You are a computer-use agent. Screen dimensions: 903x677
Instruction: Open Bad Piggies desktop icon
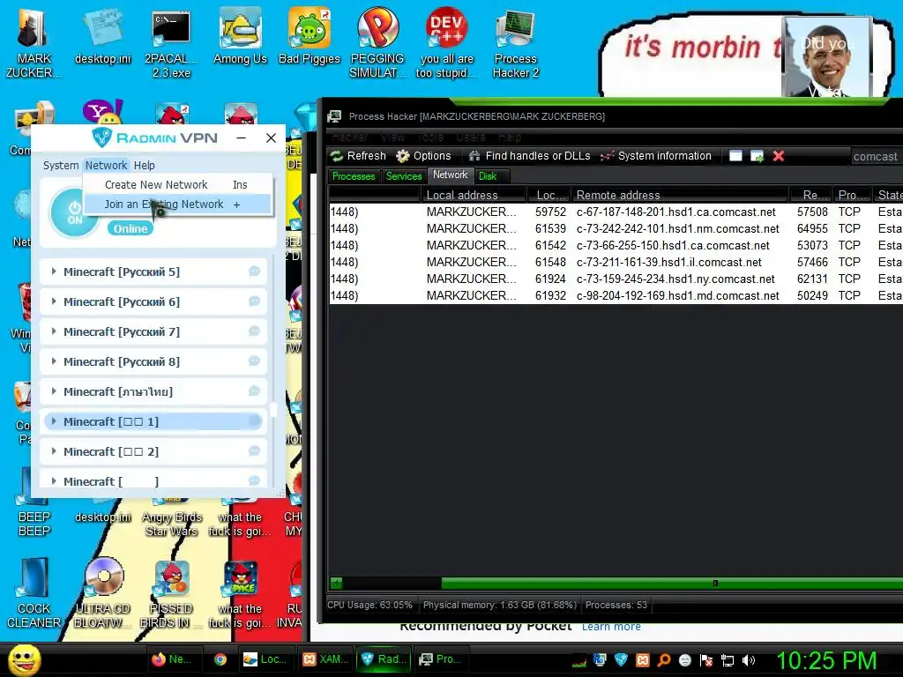click(x=310, y=37)
